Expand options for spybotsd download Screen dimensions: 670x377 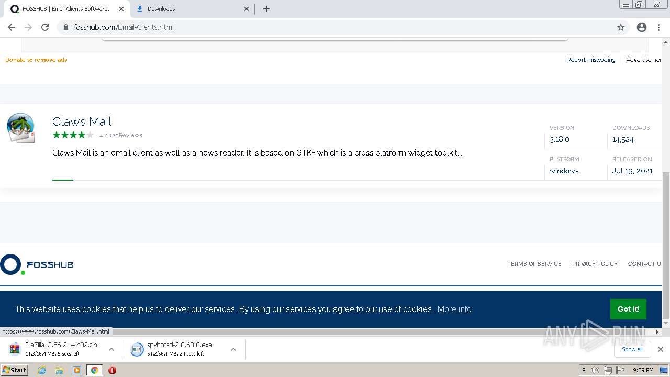point(233,349)
